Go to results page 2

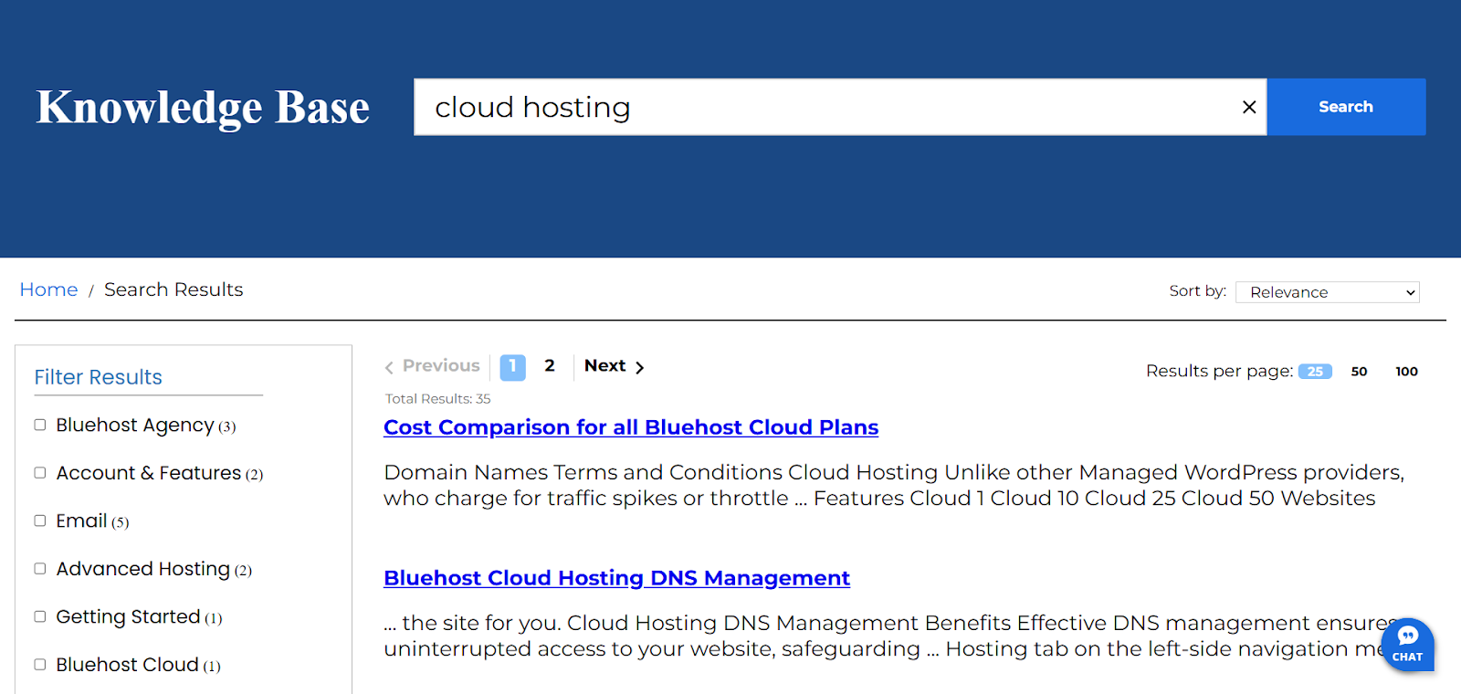[550, 366]
